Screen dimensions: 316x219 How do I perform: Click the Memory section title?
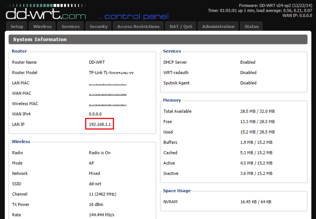click(x=172, y=100)
